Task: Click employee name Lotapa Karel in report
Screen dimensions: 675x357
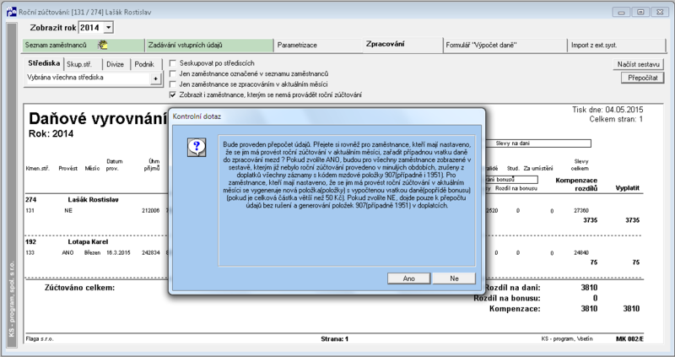Action: point(88,242)
